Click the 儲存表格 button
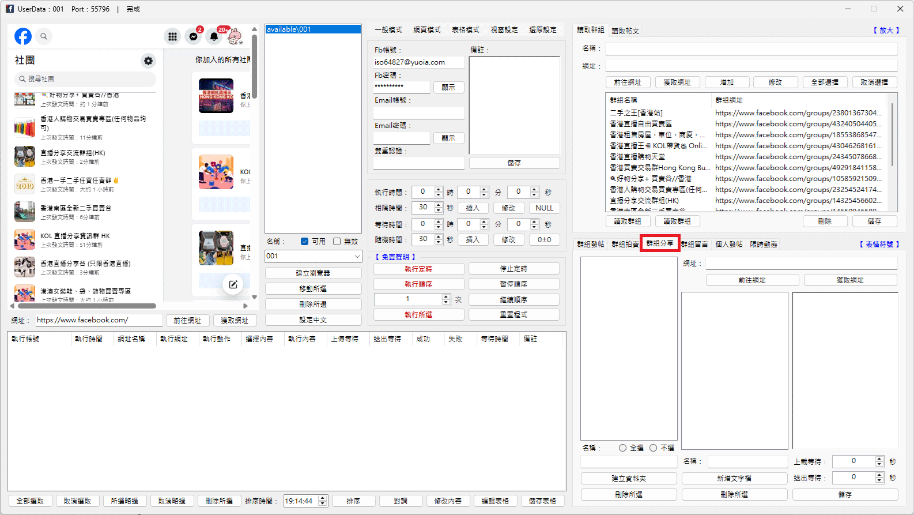Image resolution: width=914 pixels, height=515 pixels. pos(542,501)
